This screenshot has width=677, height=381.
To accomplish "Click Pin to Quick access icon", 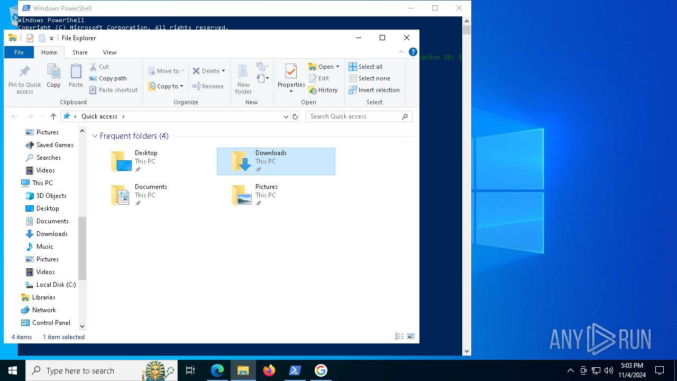I will 24,79.
